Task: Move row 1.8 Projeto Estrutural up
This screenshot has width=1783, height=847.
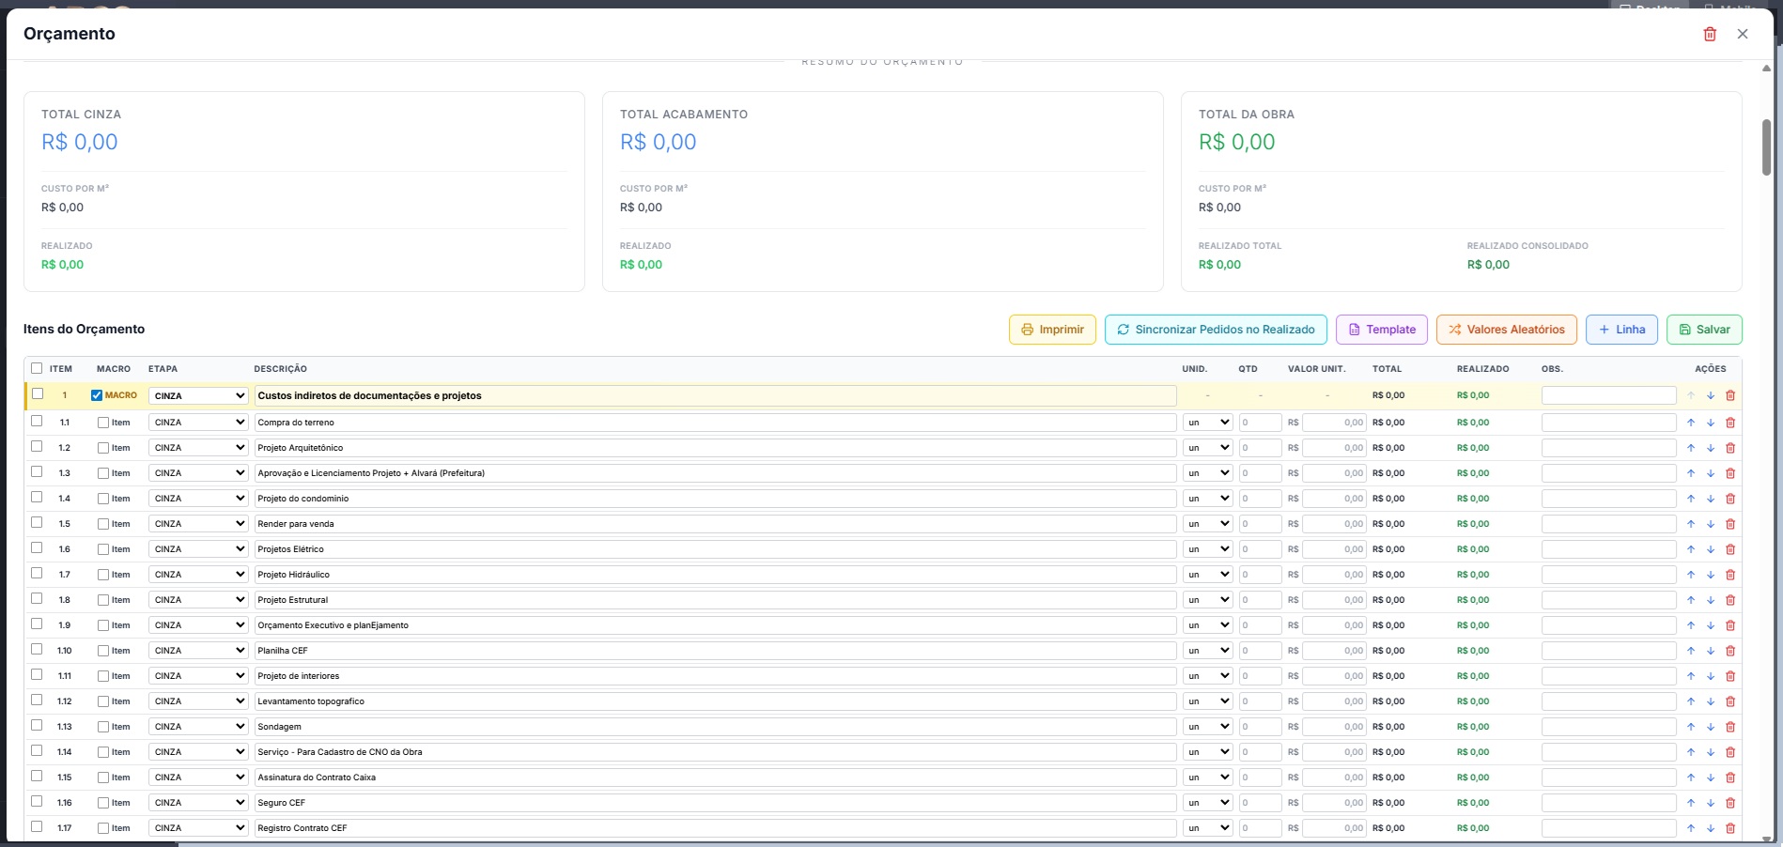Action: pos(1691,600)
